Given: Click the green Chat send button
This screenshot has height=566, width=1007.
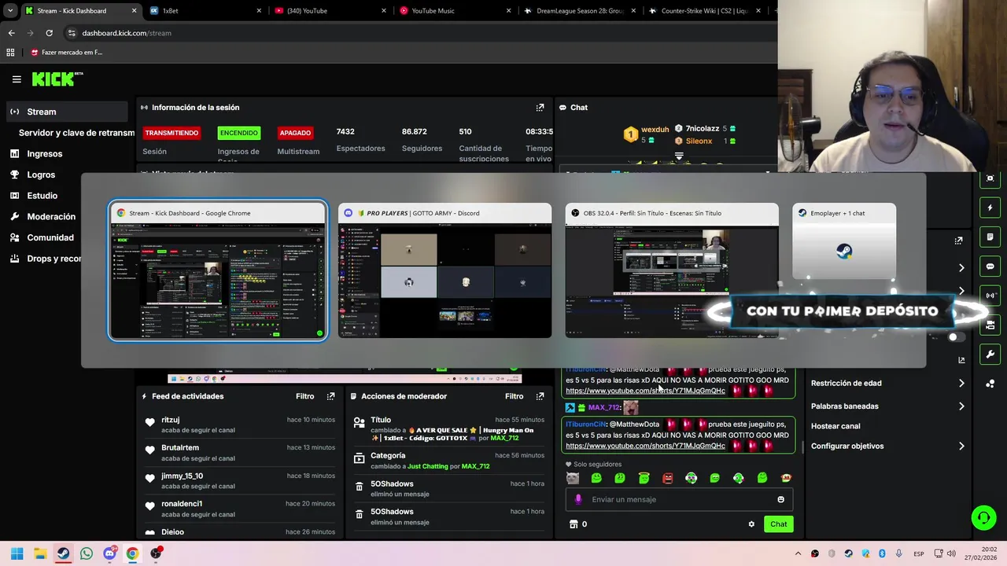Looking at the screenshot, I should 778,524.
